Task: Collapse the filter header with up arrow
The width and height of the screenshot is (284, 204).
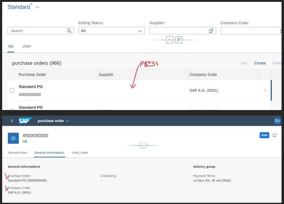Action: (170, 40)
